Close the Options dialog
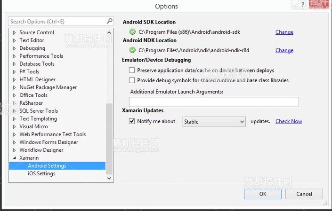This screenshot has width=332, height=211. click(319, 4)
